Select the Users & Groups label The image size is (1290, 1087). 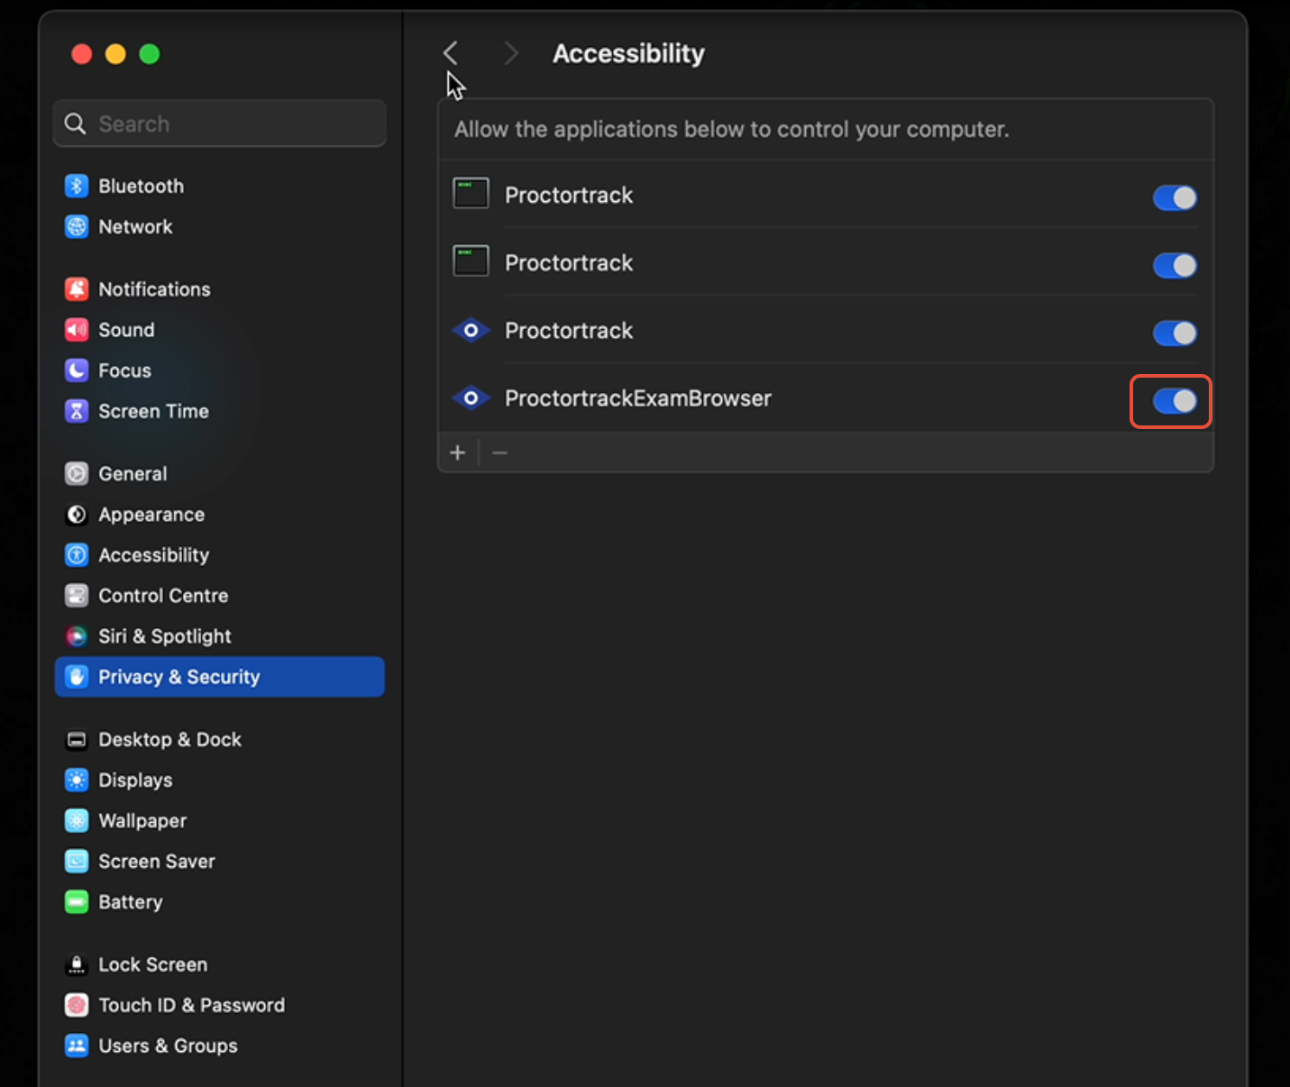[x=169, y=1046]
